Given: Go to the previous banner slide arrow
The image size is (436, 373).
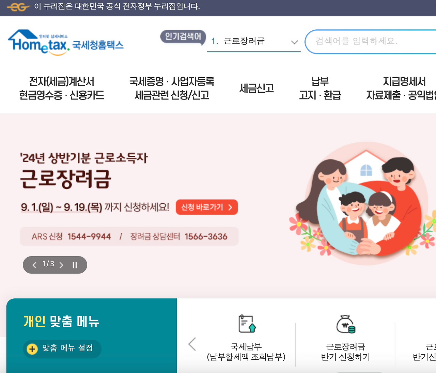Looking at the screenshot, I should tap(34, 265).
